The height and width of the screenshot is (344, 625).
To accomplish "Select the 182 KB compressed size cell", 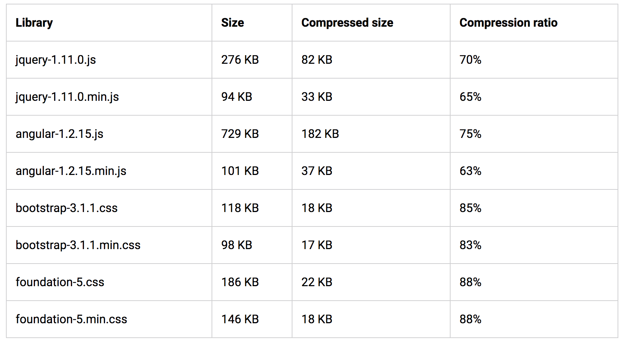I will pos(320,134).
